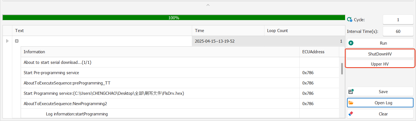Click the log table vertical scrollbar
The height and width of the screenshot is (121, 416).
342,69
